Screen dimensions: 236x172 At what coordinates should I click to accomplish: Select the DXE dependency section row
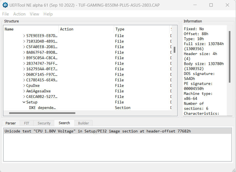click(x=87, y=108)
